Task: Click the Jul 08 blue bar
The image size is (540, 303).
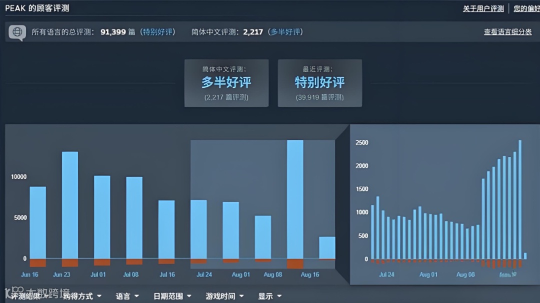Action: click(x=134, y=218)
